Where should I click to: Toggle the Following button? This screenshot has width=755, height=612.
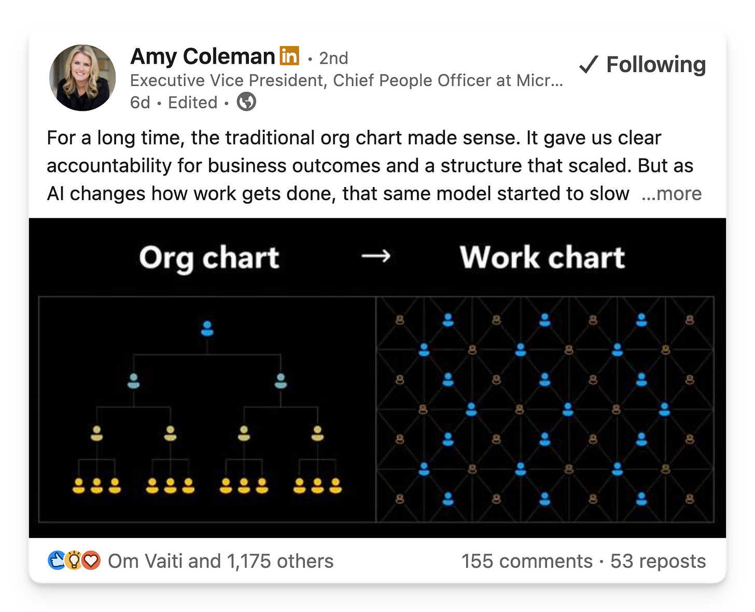pos(642,65)
